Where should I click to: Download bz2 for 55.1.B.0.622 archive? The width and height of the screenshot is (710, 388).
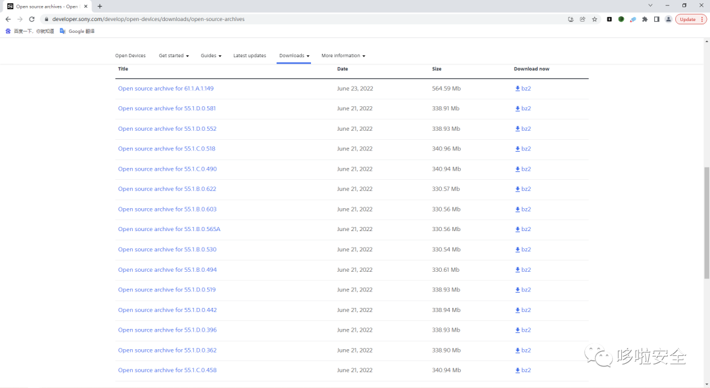523,189
